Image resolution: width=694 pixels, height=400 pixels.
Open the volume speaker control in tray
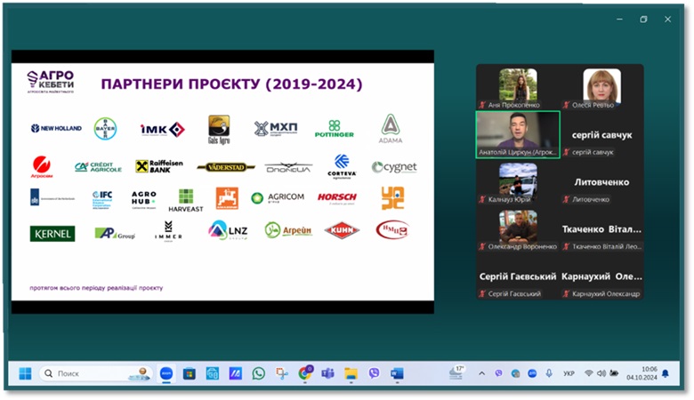[x=601, y=373]
